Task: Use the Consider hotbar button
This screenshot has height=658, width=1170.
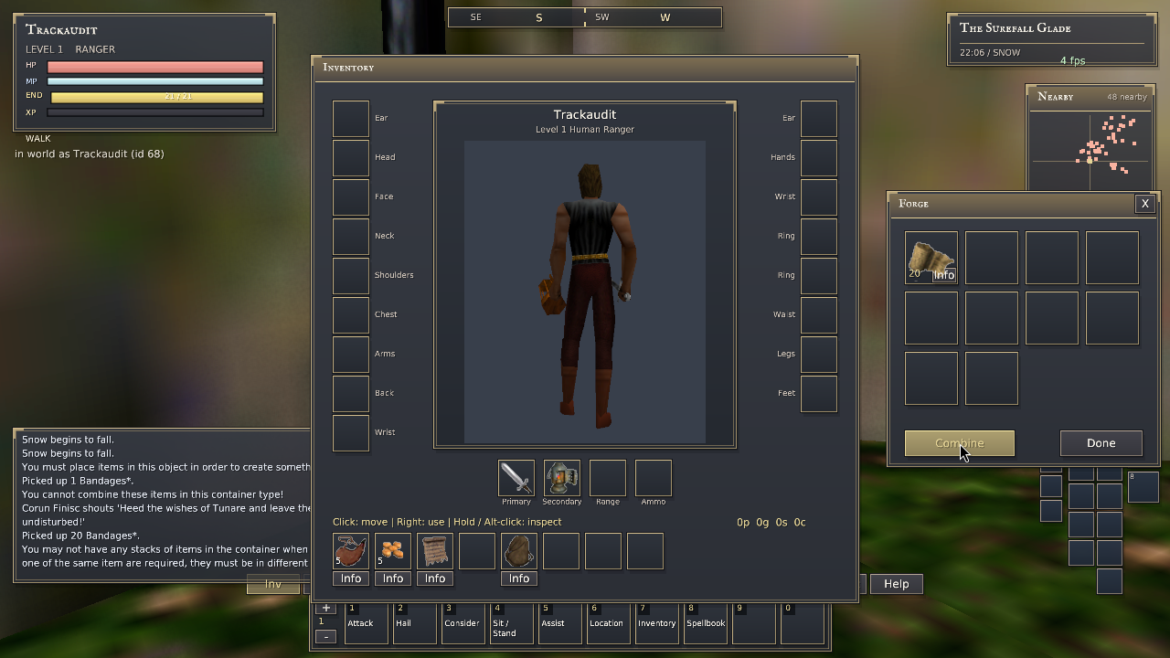Action: [463, 622]
